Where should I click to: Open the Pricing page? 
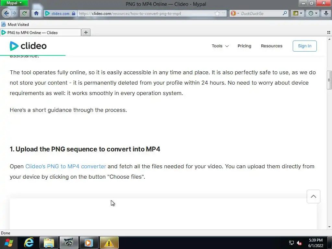[244, 46]
